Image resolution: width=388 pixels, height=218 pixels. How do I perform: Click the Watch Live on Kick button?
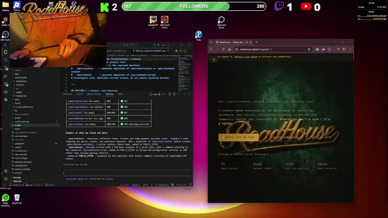coord(239,137)
